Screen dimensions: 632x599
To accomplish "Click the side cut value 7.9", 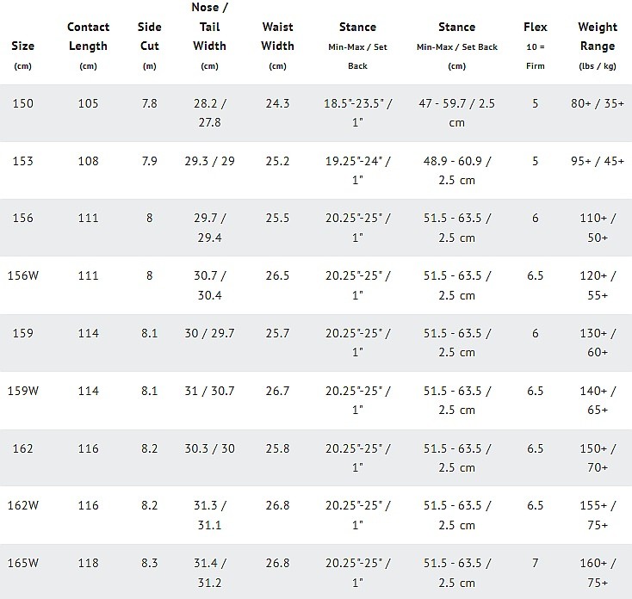I will point(149,161).
